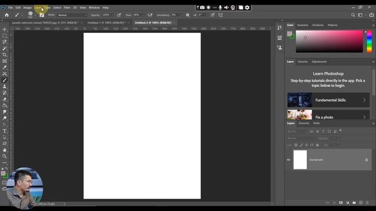Click the Background layer thumbnail
Image resolution: width=376 pixels, height=211 pixels.
[300, 160]
